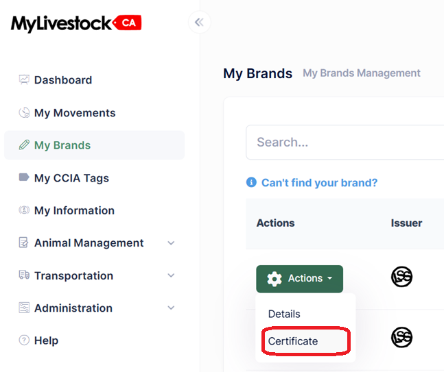Screen dimensions: 444x372
Task: Open the green Actions dropdown button
Action: pos(300,279)
